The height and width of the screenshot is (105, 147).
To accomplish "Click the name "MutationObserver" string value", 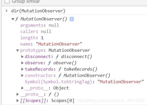I will point(59,44).
